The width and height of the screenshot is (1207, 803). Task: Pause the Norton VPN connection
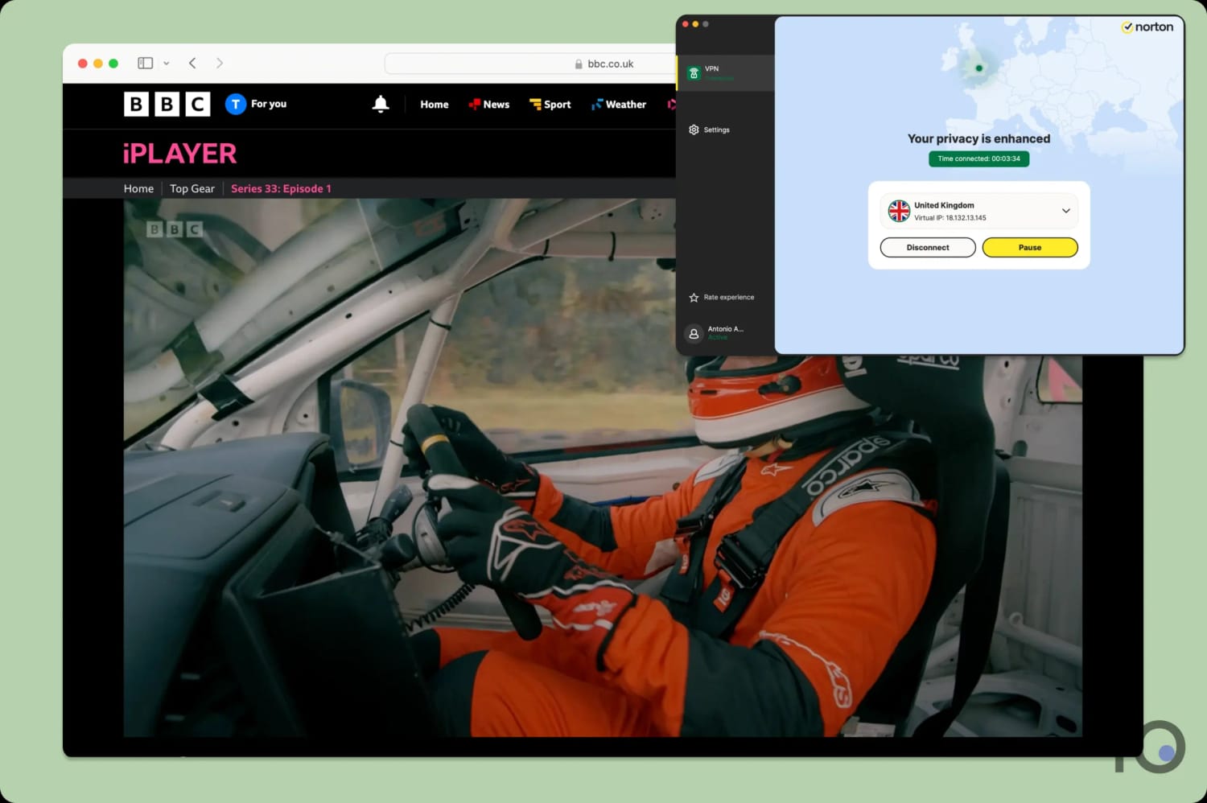pos(1030,248)
